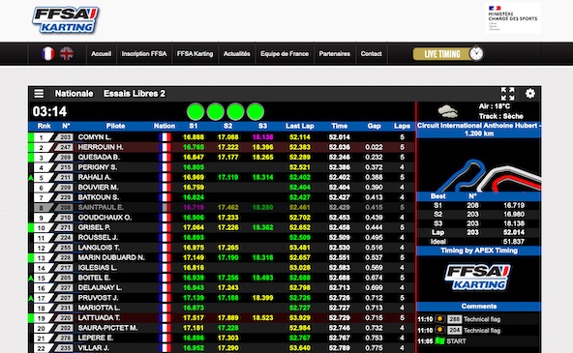
Task: Open the Accueil menu item
Action: coord(101,53)
